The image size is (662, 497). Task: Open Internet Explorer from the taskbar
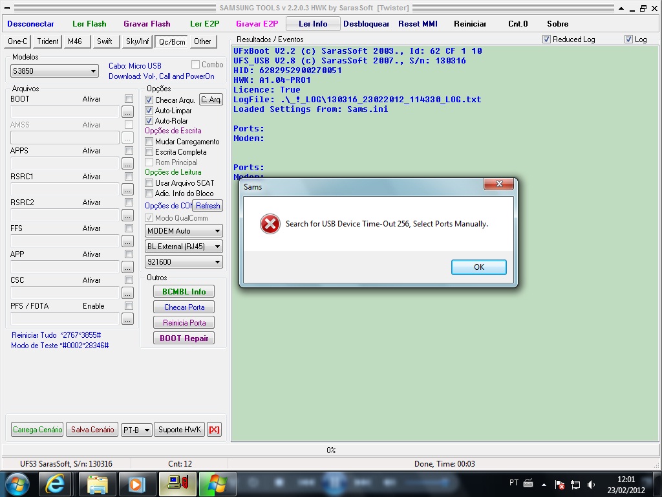(55, 483)
